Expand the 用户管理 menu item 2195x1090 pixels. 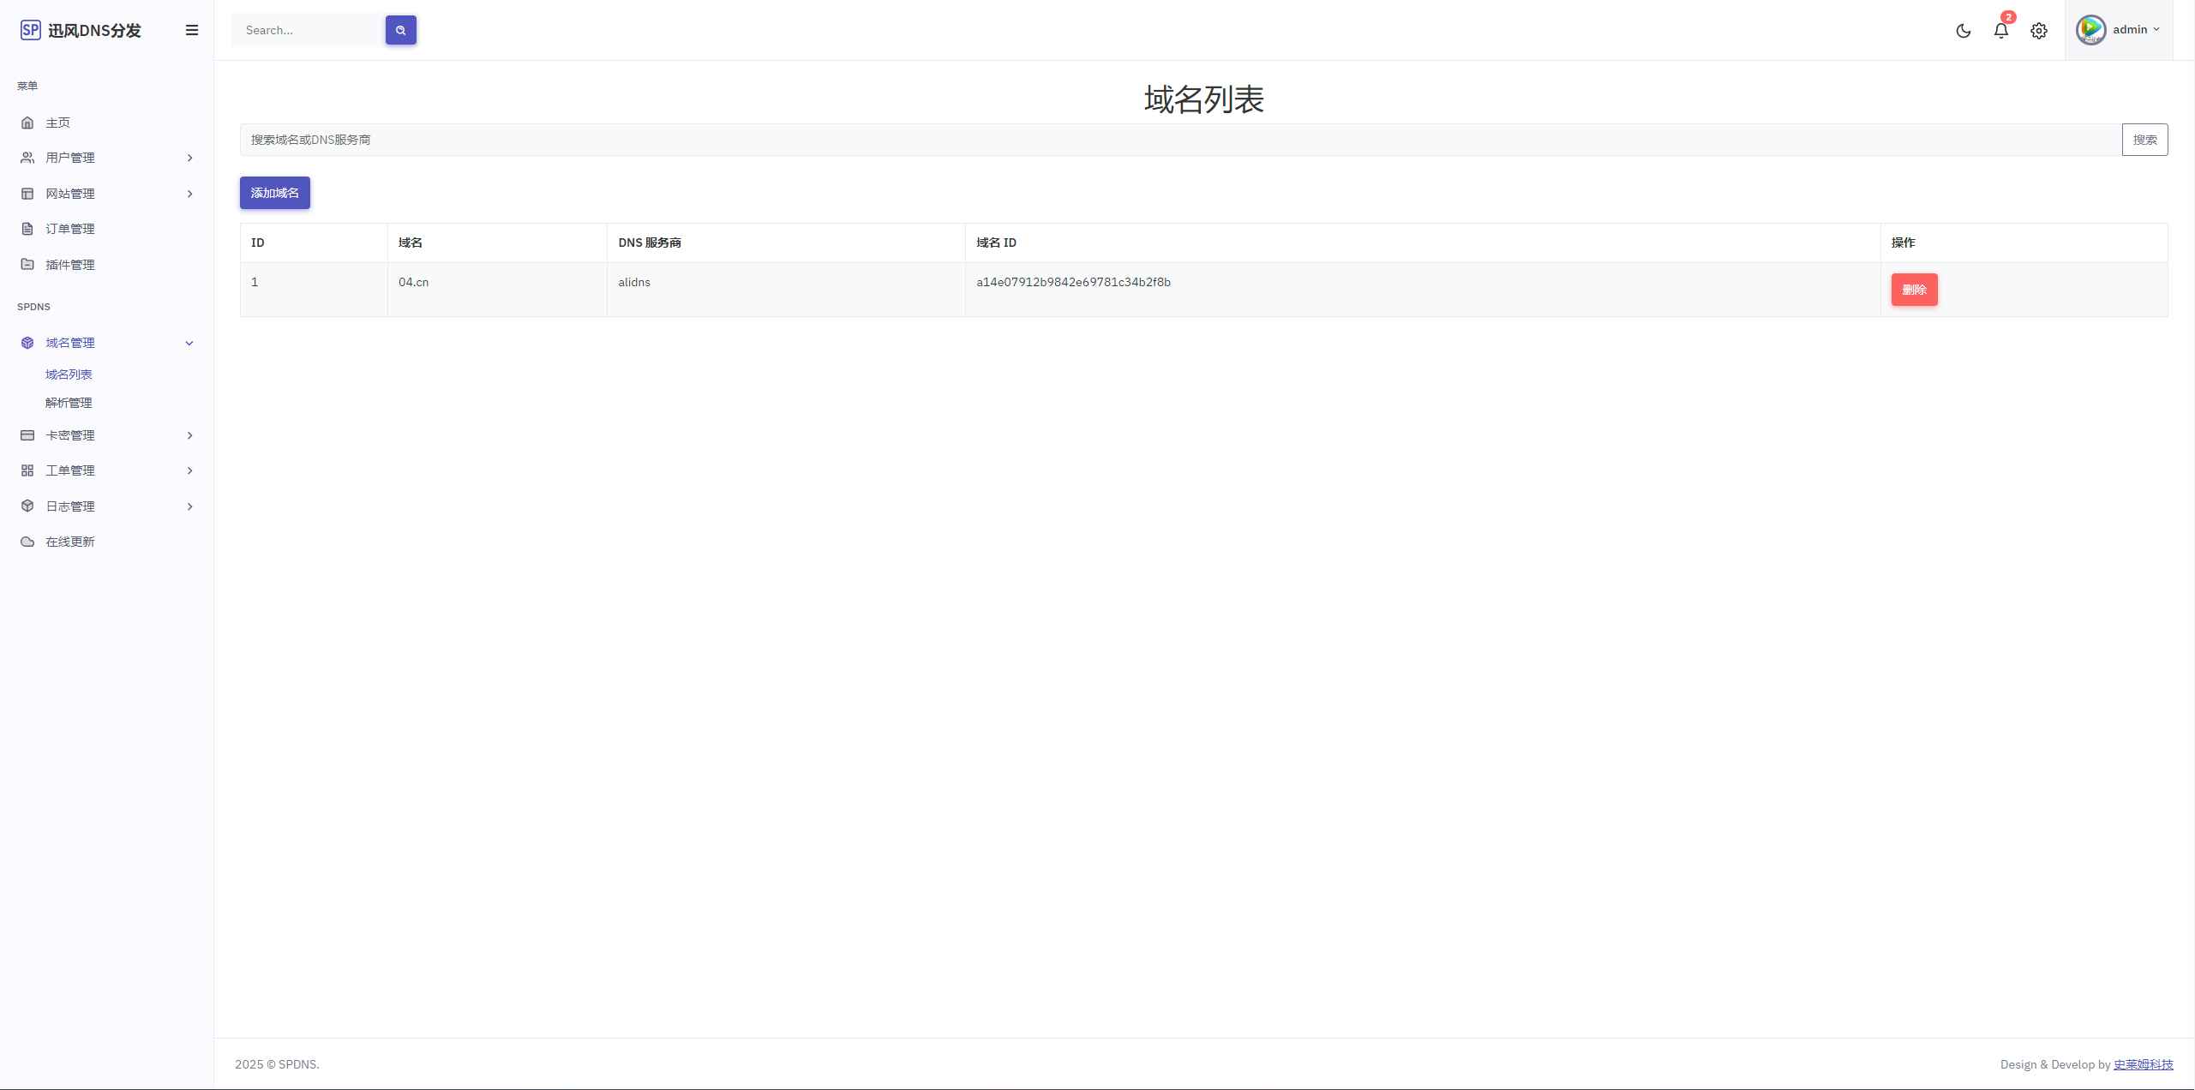coord(105,159)
